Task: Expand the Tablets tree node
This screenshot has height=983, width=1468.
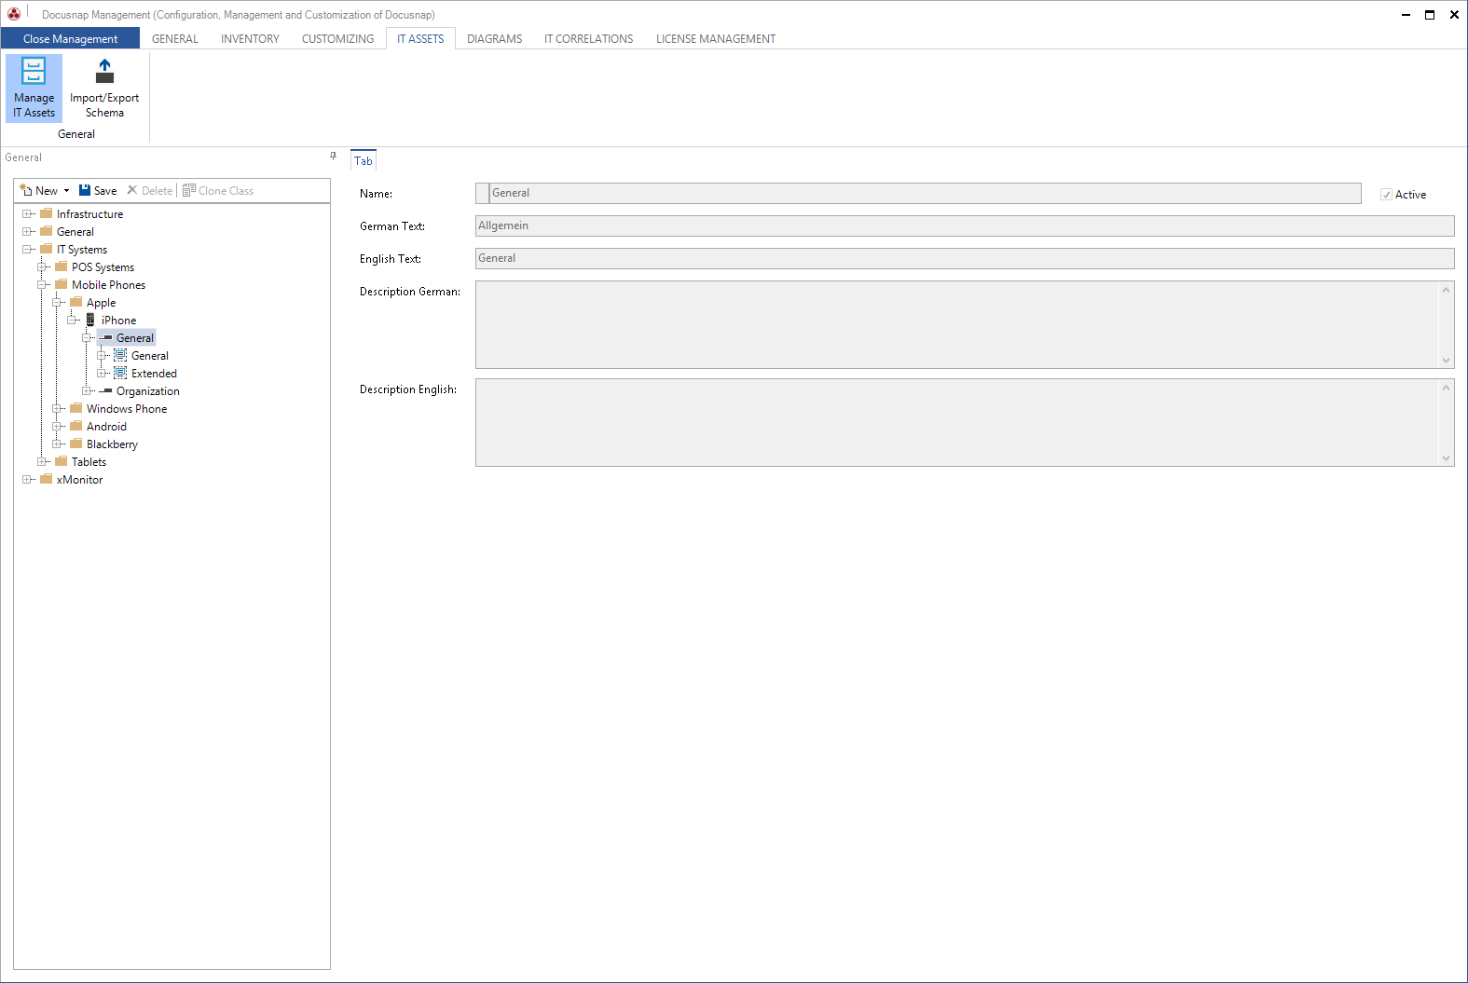Action: click(42, 461)
